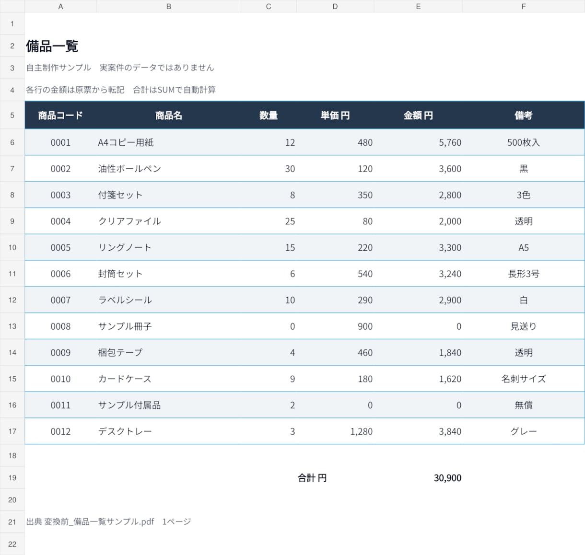This screenshot has width=585, height=555.
Task: Select unit price cell 80
Action: point(335,221)
